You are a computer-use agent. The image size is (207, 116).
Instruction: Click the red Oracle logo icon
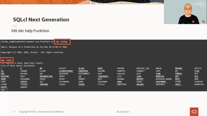(x=194, y=112)
